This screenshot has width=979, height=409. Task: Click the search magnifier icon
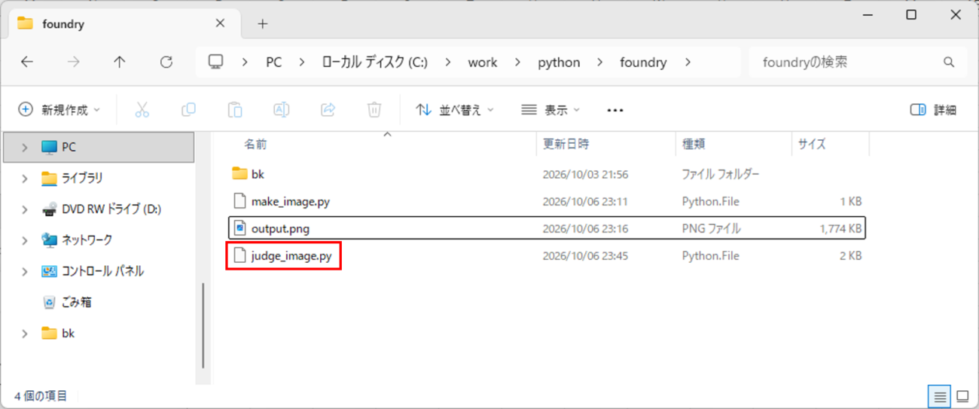click(949, 63)
